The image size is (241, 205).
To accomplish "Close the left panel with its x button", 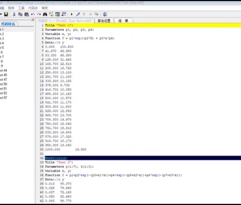I will 33,20.
